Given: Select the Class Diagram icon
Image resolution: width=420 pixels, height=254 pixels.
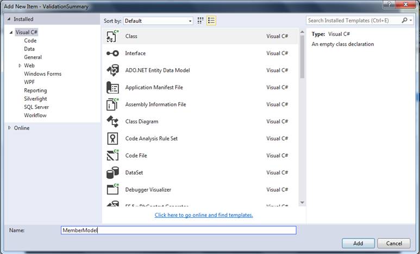Looking at the screenshot, I should click(x=112, y=121).
